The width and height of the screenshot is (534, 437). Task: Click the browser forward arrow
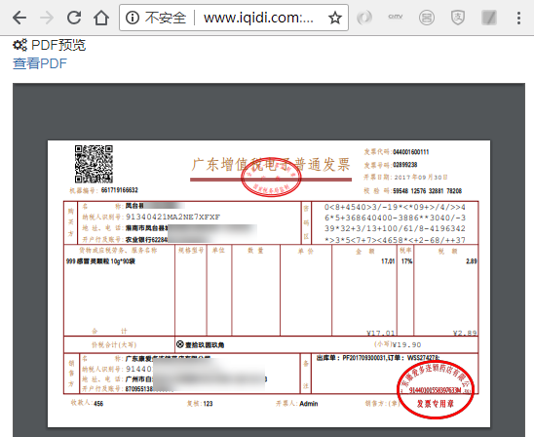[47, 18]
